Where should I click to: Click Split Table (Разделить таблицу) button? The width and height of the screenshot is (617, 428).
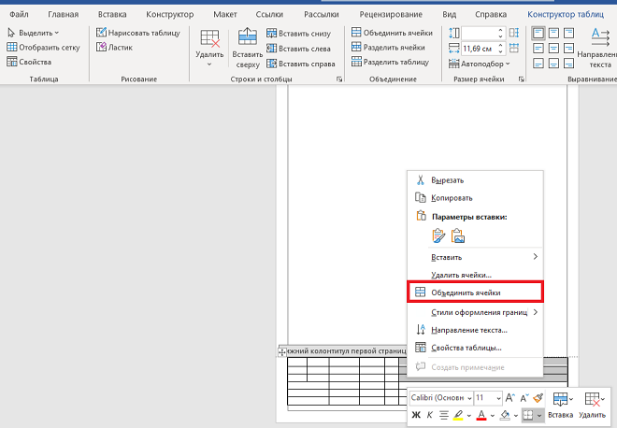pyautogui.click(x=389, y=62)
